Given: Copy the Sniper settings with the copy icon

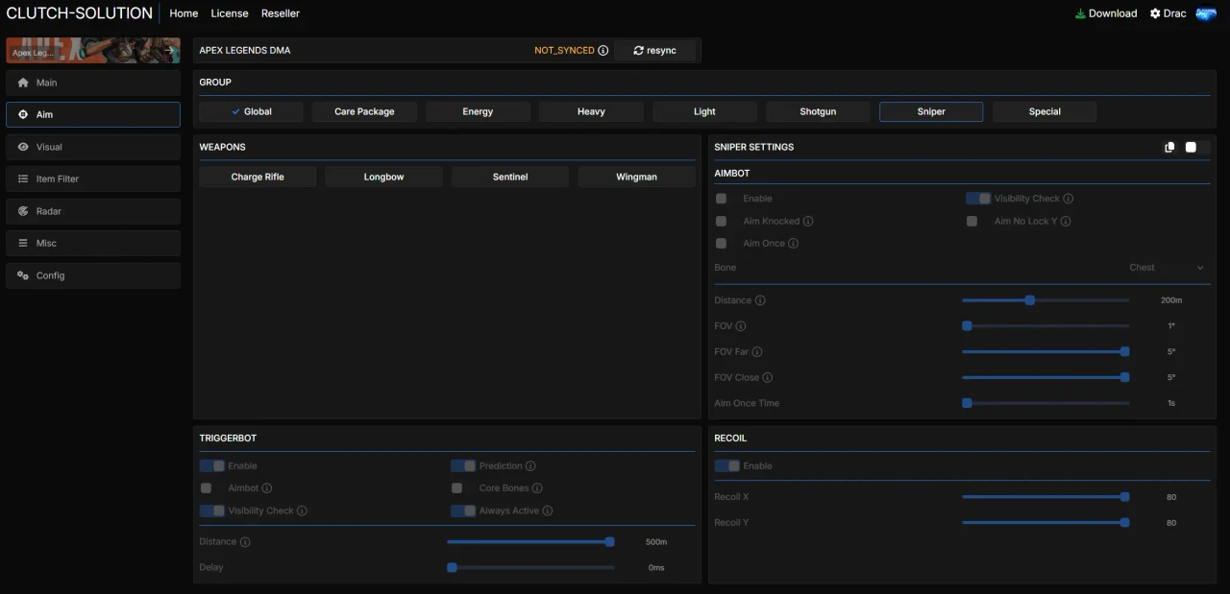Looking at the screenshot, I should click(x=1169, y=147).
